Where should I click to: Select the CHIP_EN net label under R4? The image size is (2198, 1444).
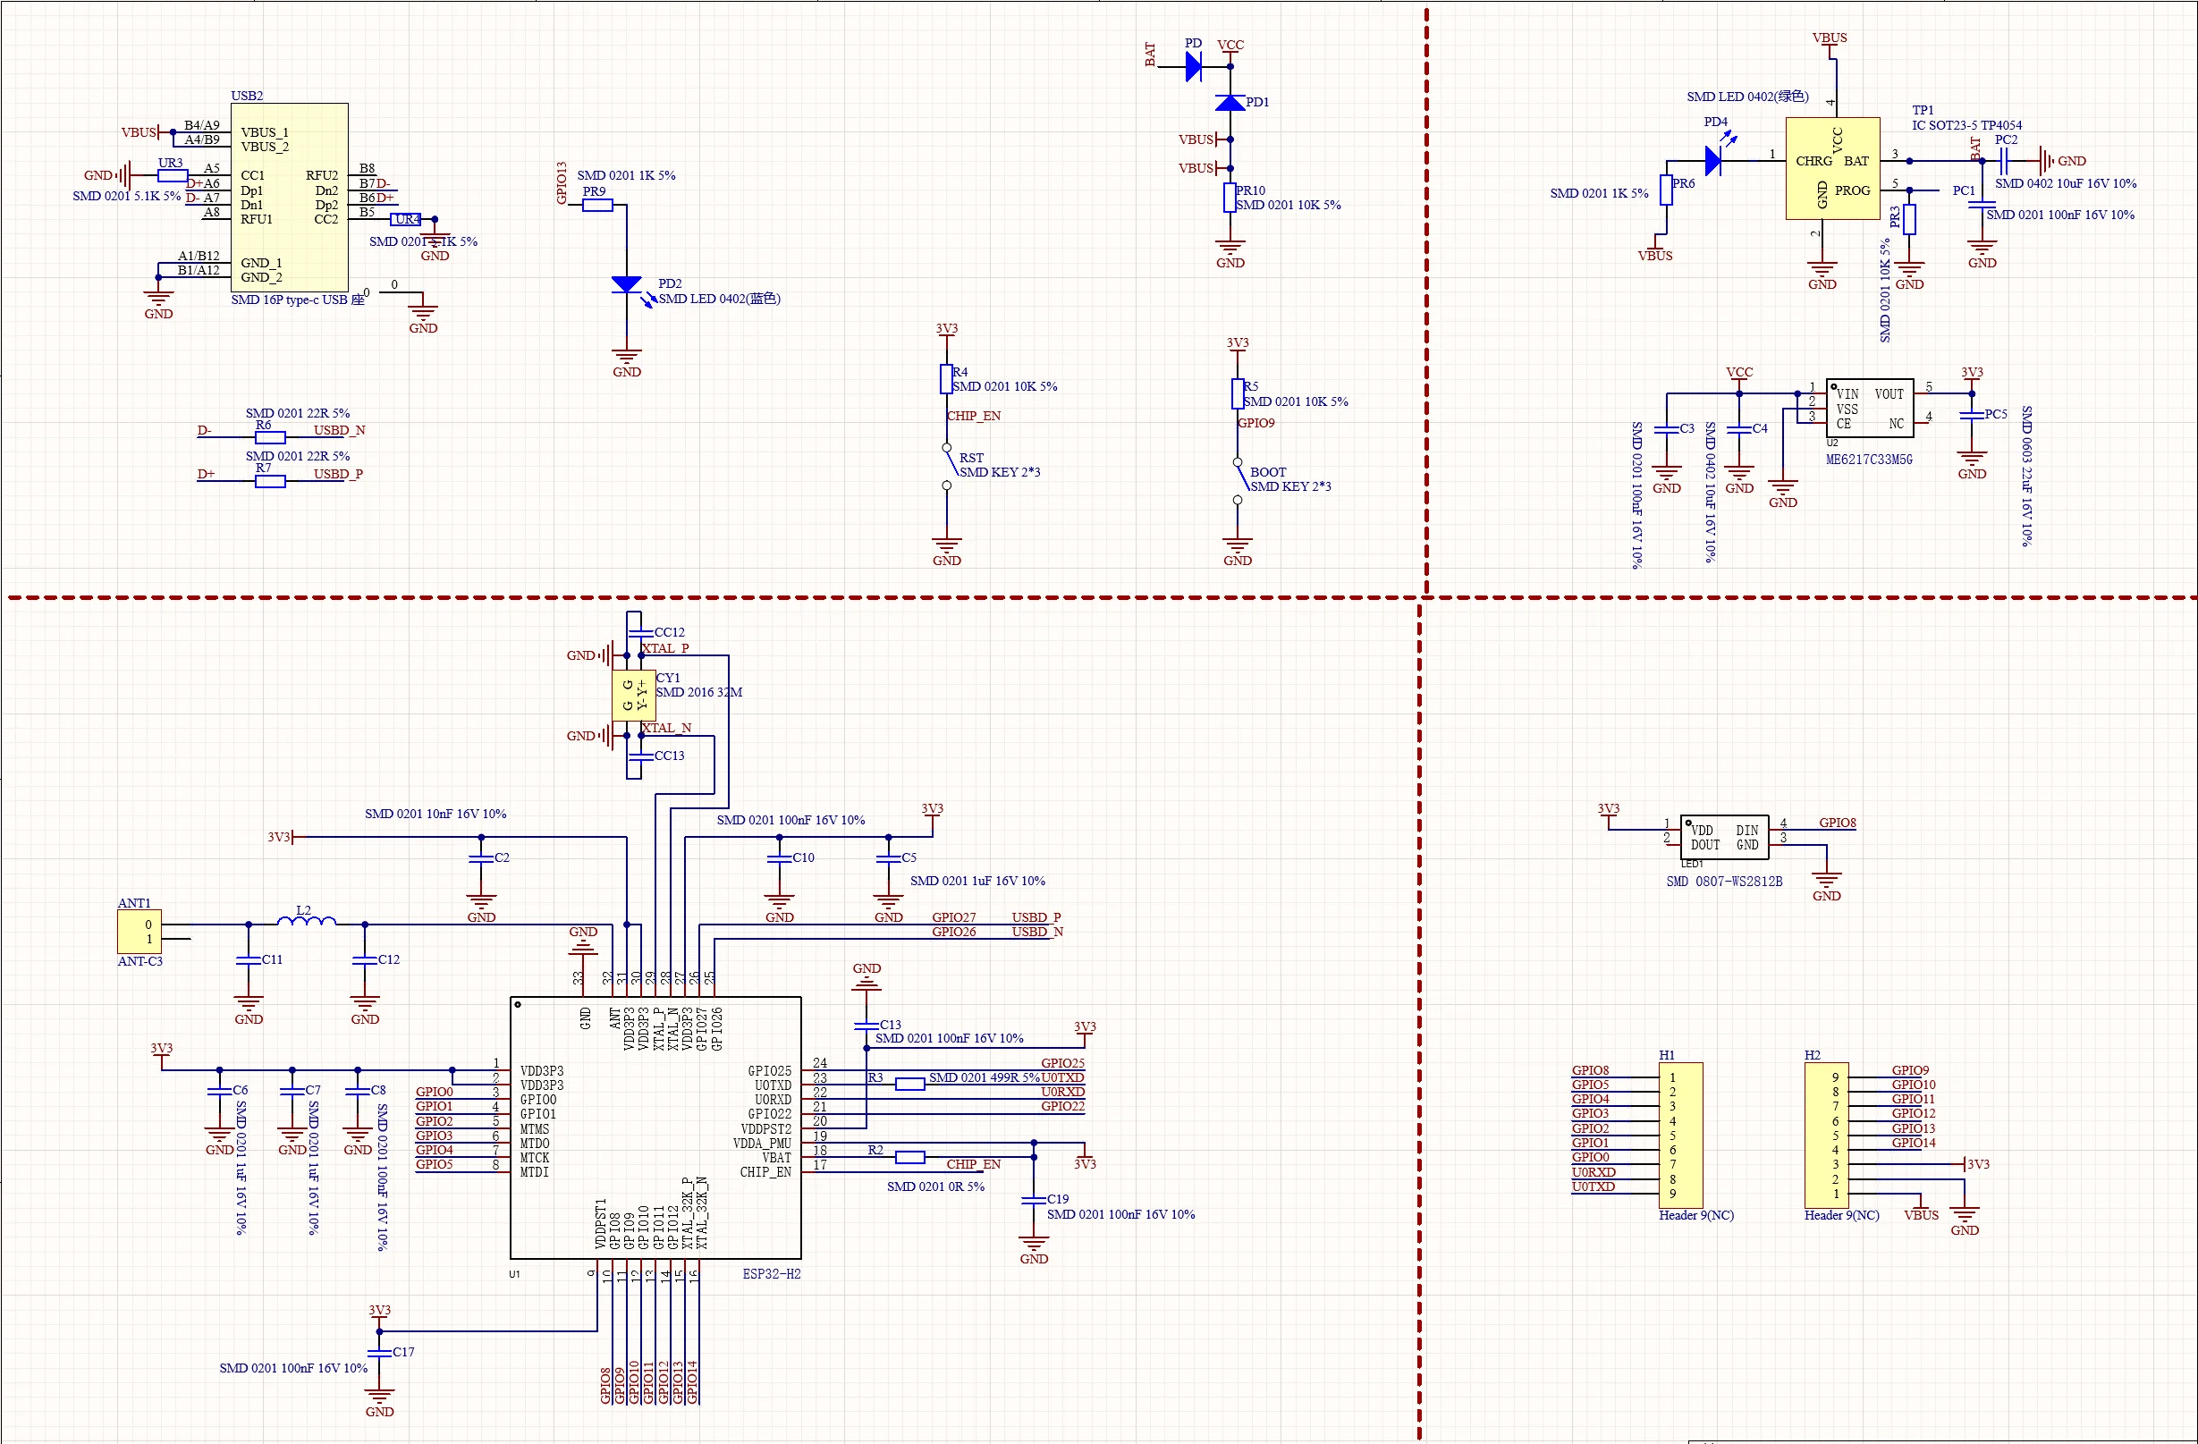tap(974, 416)
